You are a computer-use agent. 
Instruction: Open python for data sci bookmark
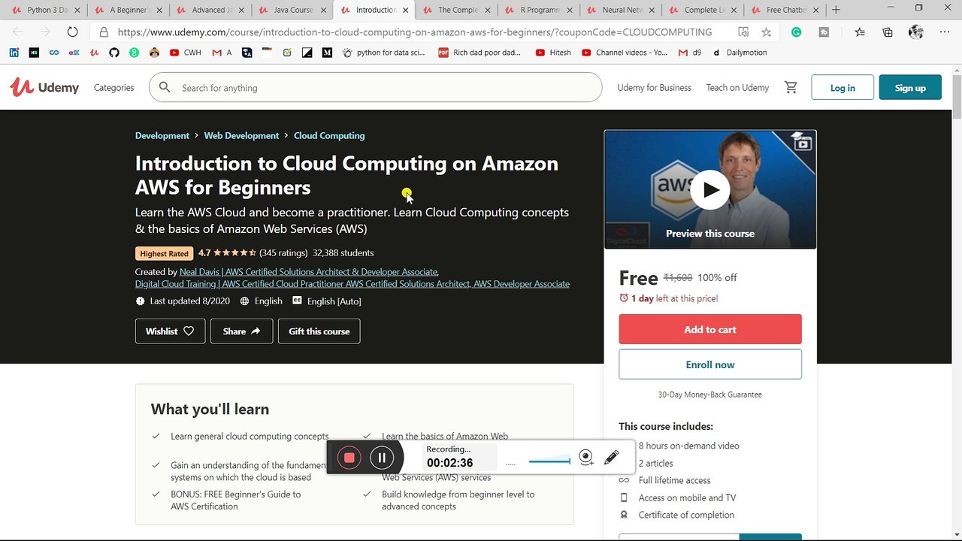click(383, 53)
